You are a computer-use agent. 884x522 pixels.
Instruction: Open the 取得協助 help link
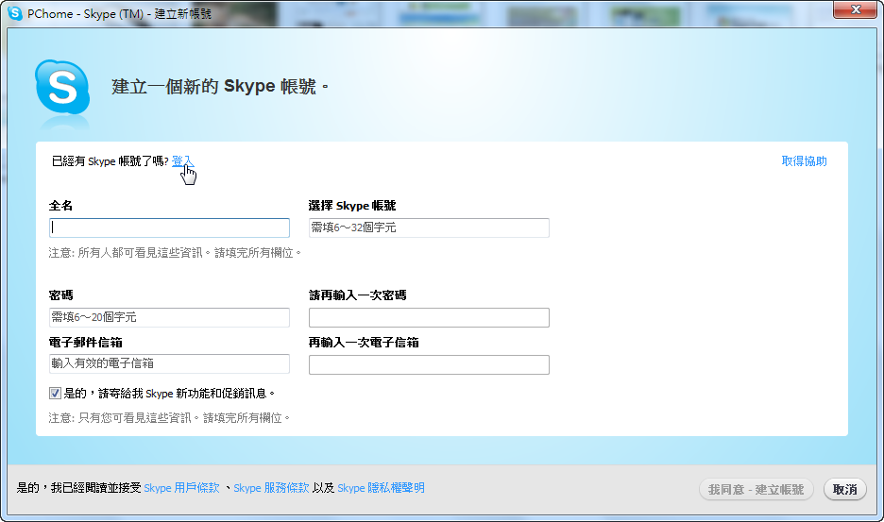point(804,161)
